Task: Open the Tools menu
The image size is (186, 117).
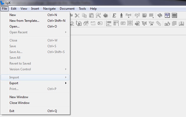Action: pyautogui.click(x=82, y=9)
